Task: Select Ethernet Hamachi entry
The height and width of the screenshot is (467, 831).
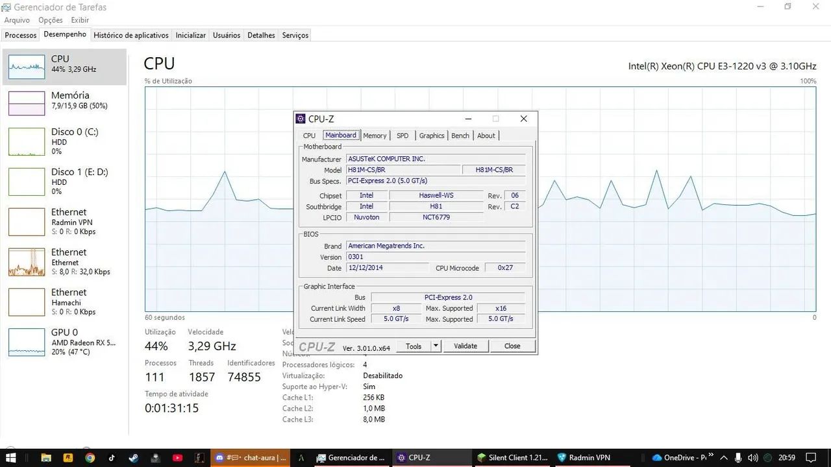Action: coord(65,302)
